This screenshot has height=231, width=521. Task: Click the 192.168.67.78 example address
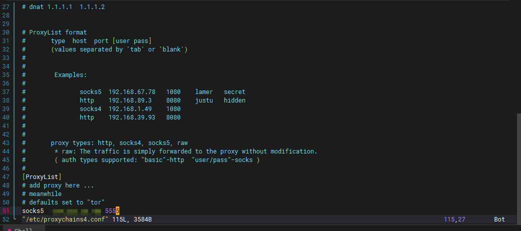point(132,92)
